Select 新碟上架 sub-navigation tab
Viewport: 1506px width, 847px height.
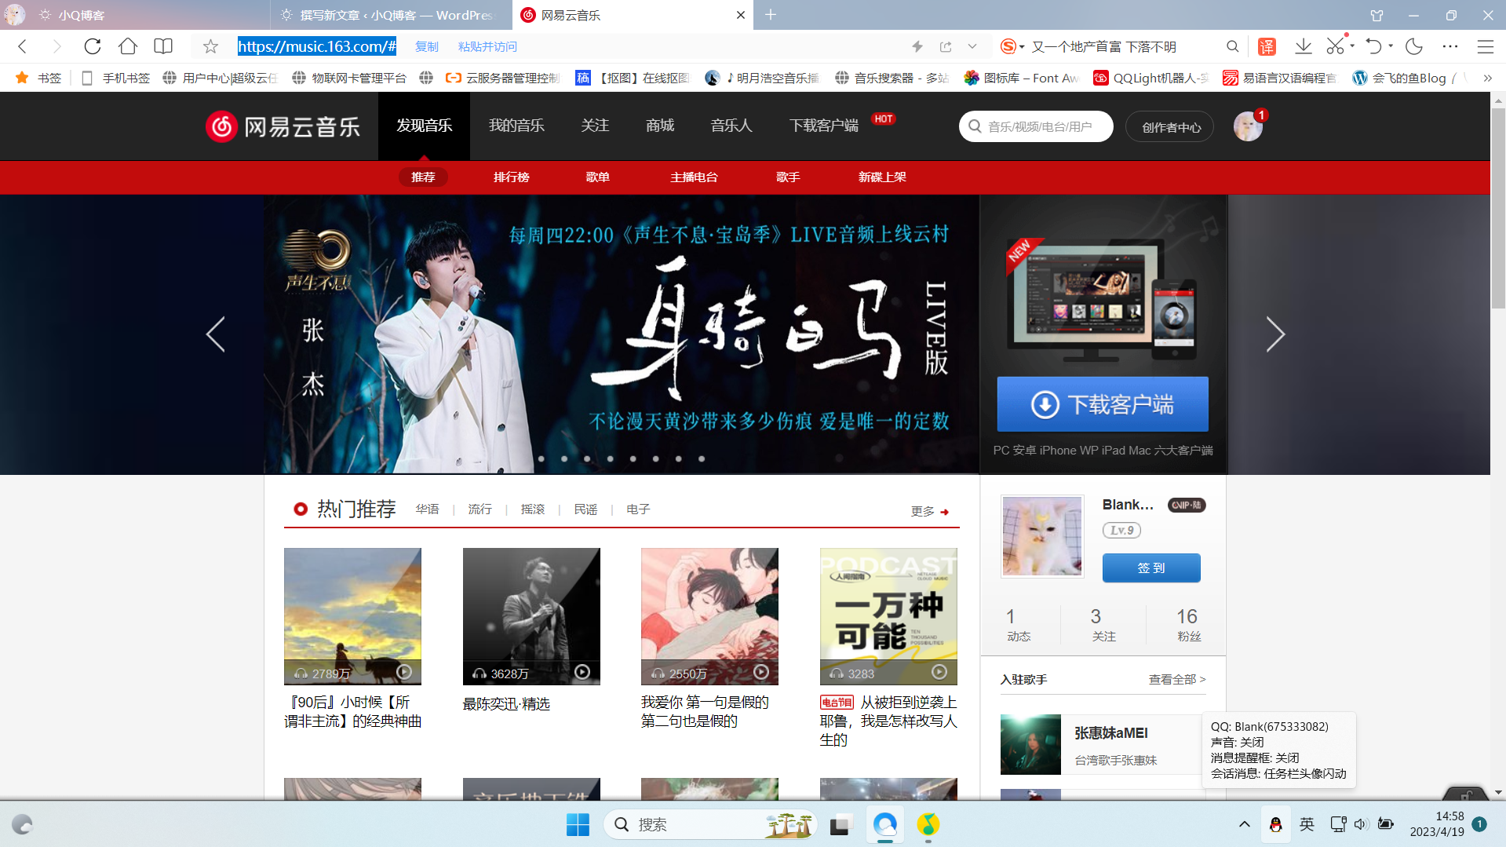(882, 177)
